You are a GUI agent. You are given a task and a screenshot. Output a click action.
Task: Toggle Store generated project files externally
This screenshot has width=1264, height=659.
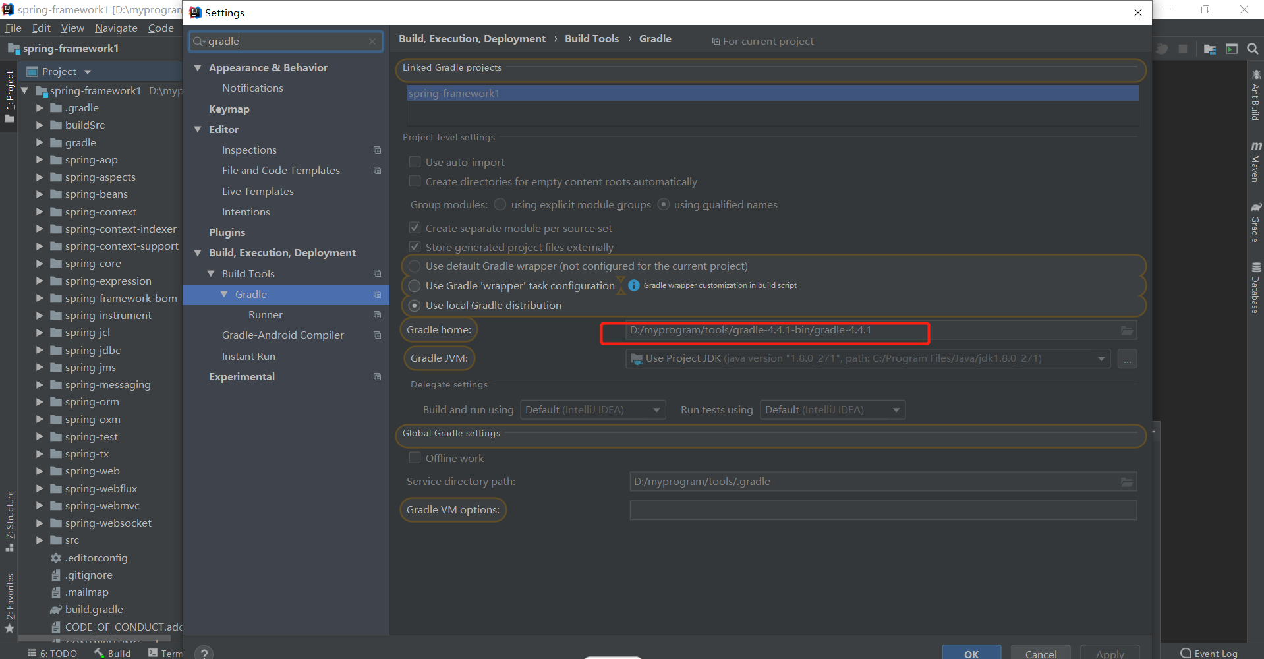click(x=415, y=247)
